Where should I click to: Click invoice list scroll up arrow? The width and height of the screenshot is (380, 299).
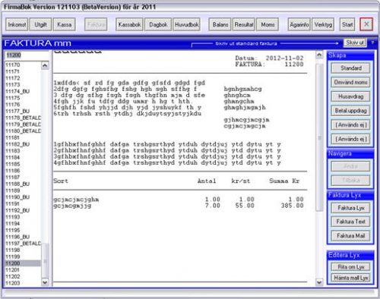(x=45, y=65)
